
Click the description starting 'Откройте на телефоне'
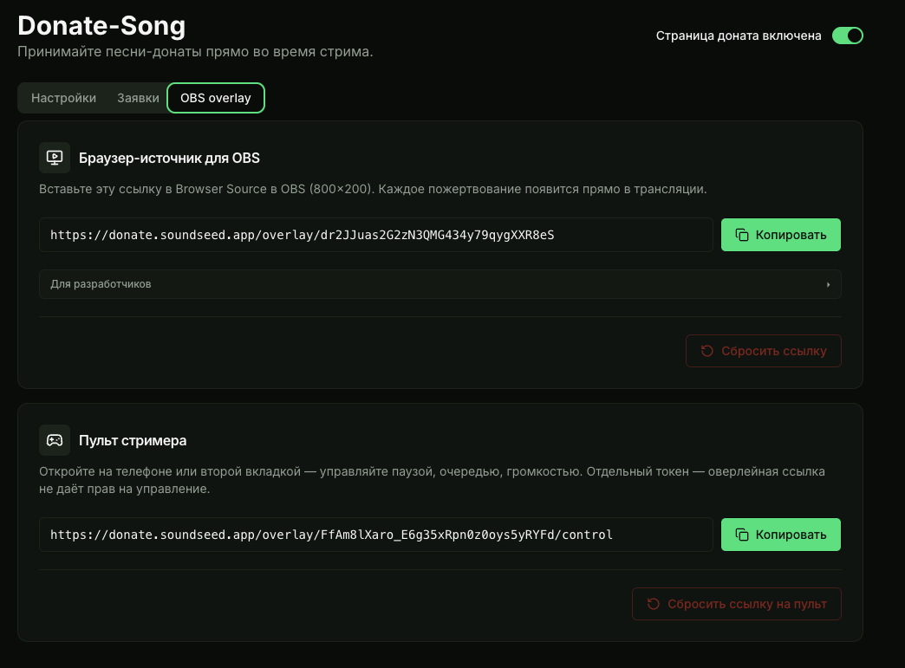coord(432,480)
